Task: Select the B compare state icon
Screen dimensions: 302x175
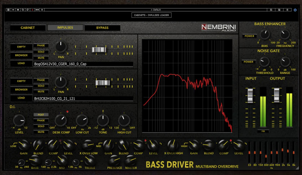Action: [42, 10]
